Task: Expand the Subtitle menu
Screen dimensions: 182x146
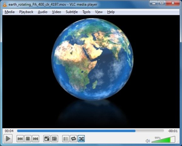Action: pyautogui.click(x=72, y=12)
